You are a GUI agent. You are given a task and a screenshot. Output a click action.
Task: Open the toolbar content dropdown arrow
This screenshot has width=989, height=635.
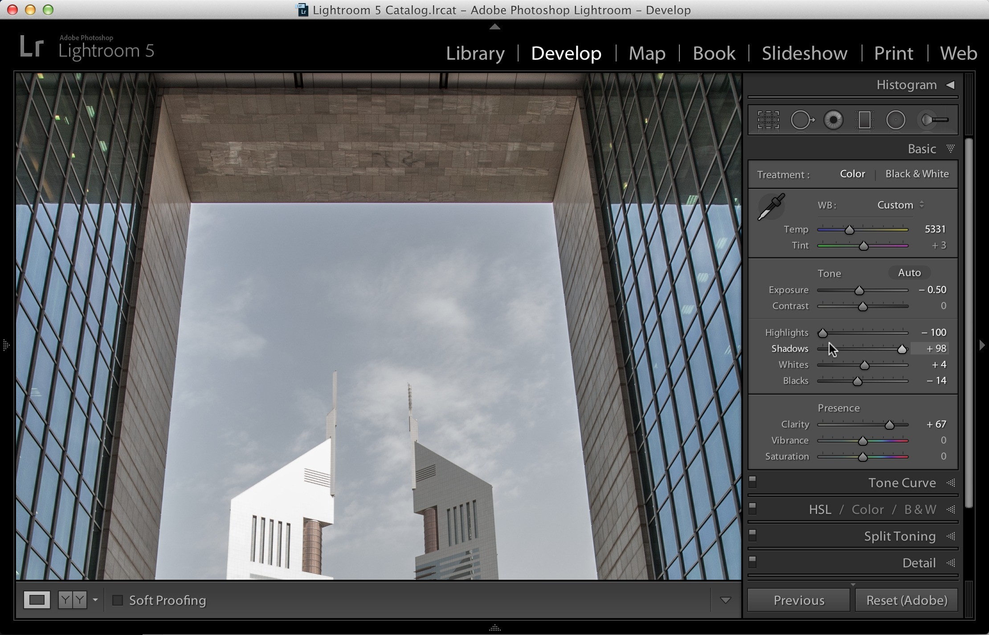(x=725, y=600)
